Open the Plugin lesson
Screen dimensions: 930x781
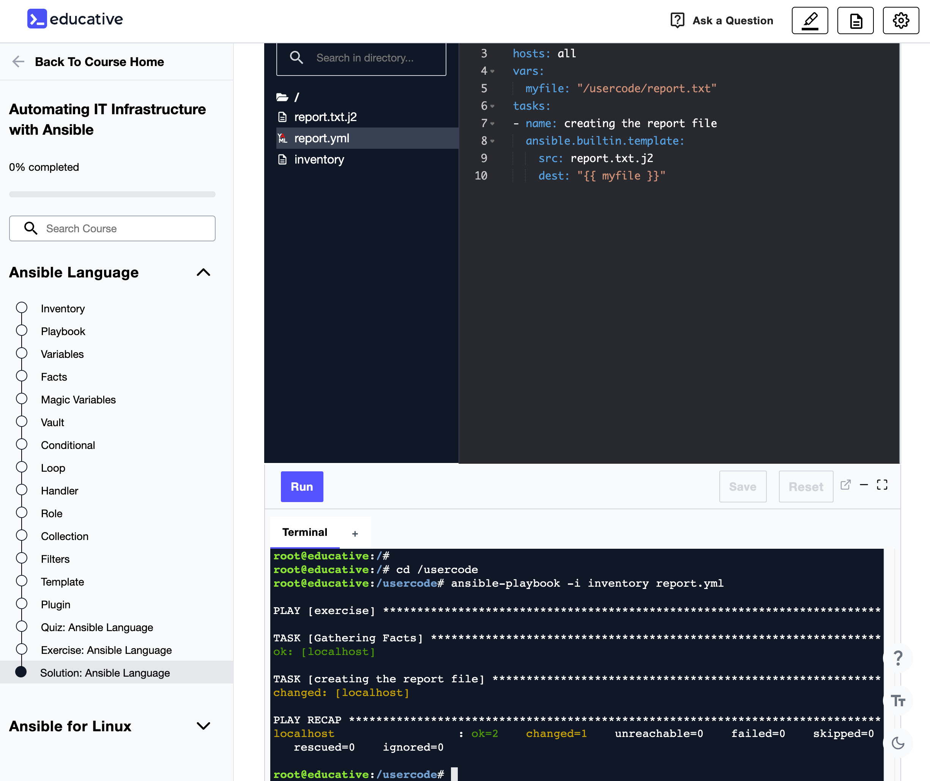[x=55, y=604]
